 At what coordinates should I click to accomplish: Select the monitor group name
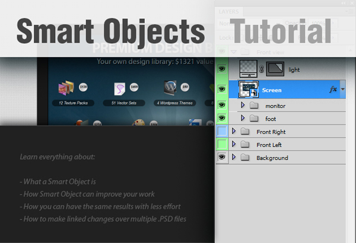tap(275, 105)
